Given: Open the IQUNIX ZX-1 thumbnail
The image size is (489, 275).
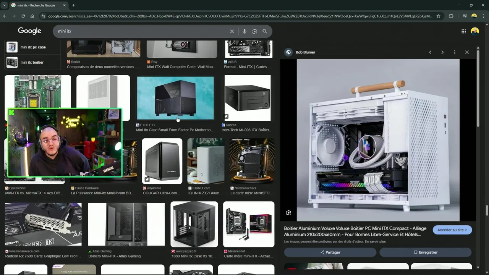Looking at the screenshot, I should (206, 161).
